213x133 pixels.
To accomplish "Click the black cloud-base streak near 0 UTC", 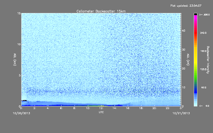I will 24,101.
